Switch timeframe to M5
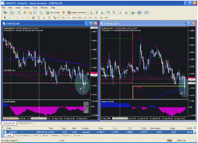The width and height of the screenshot is (198, 143). (x=69, y=18)
